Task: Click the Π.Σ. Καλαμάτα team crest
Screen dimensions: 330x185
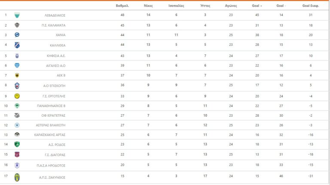Action: click(x=17, y=25)
